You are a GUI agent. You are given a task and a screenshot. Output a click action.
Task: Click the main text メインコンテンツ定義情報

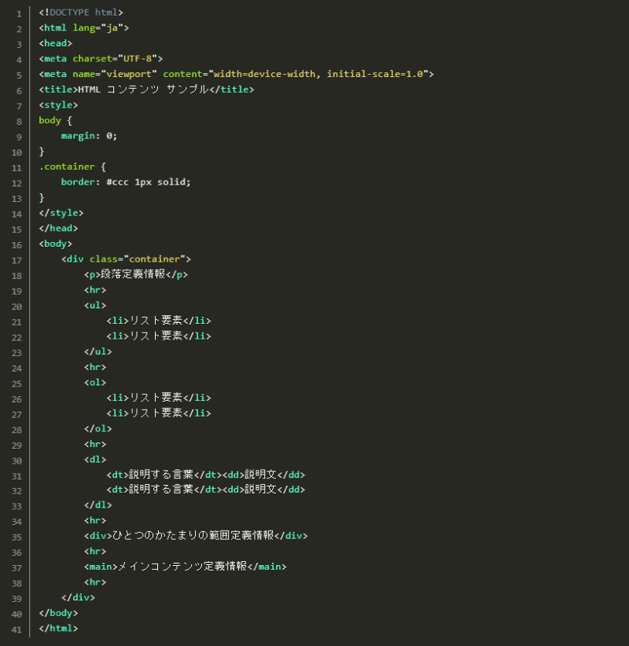[182, 567]
